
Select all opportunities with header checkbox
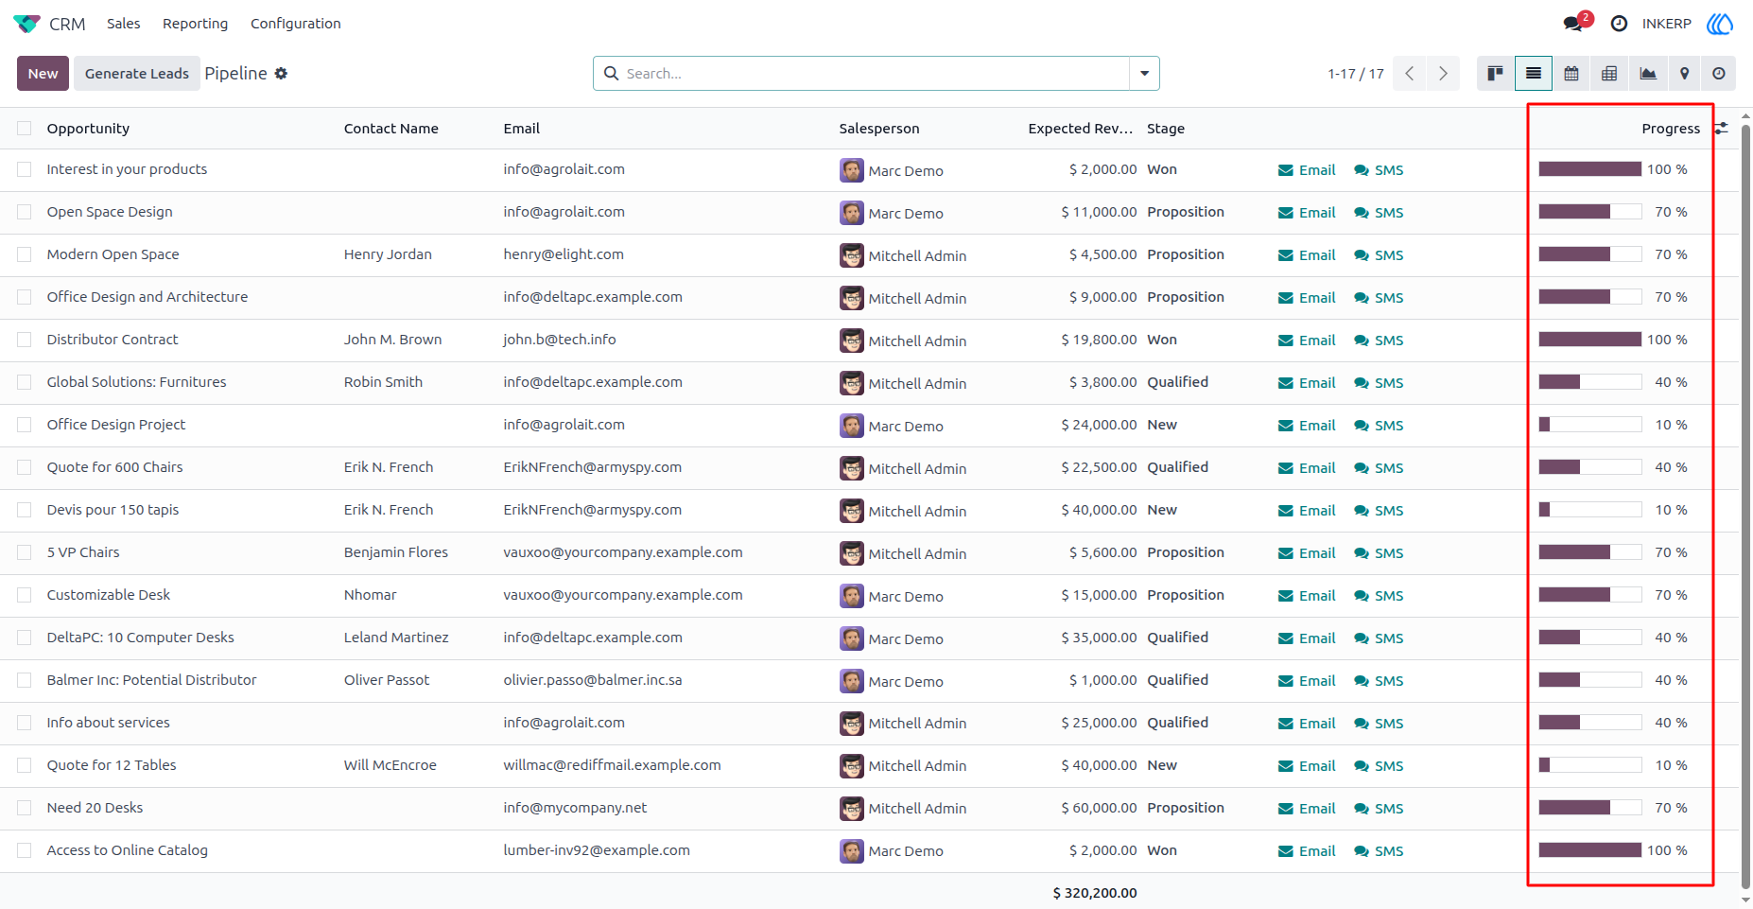pos(25,129)
